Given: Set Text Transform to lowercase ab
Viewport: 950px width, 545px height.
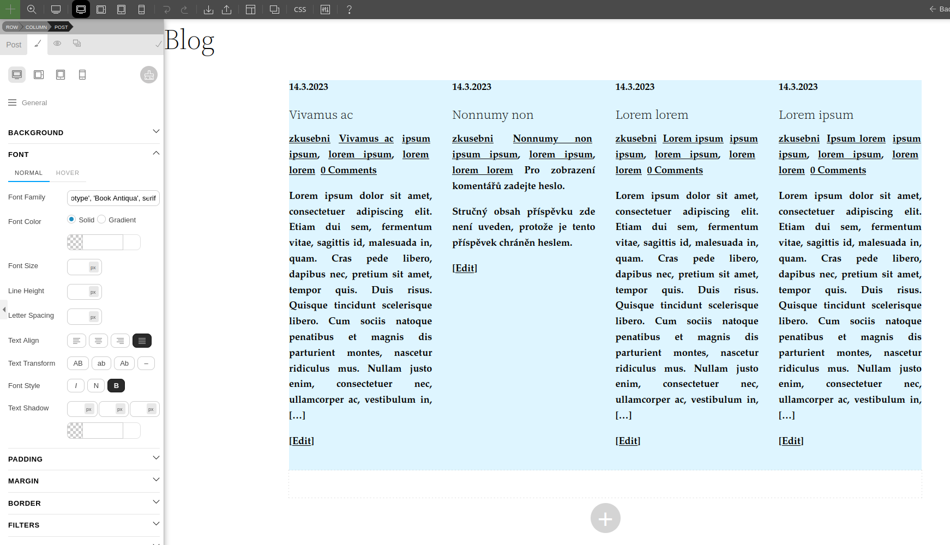Looking at the screenshot, I should tap(101, 364).
